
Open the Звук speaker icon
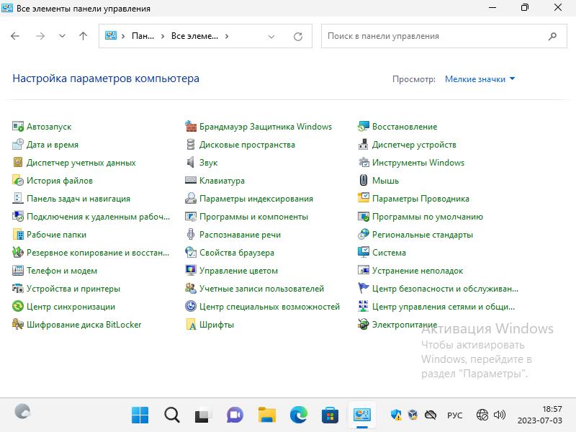click(191, 163)
